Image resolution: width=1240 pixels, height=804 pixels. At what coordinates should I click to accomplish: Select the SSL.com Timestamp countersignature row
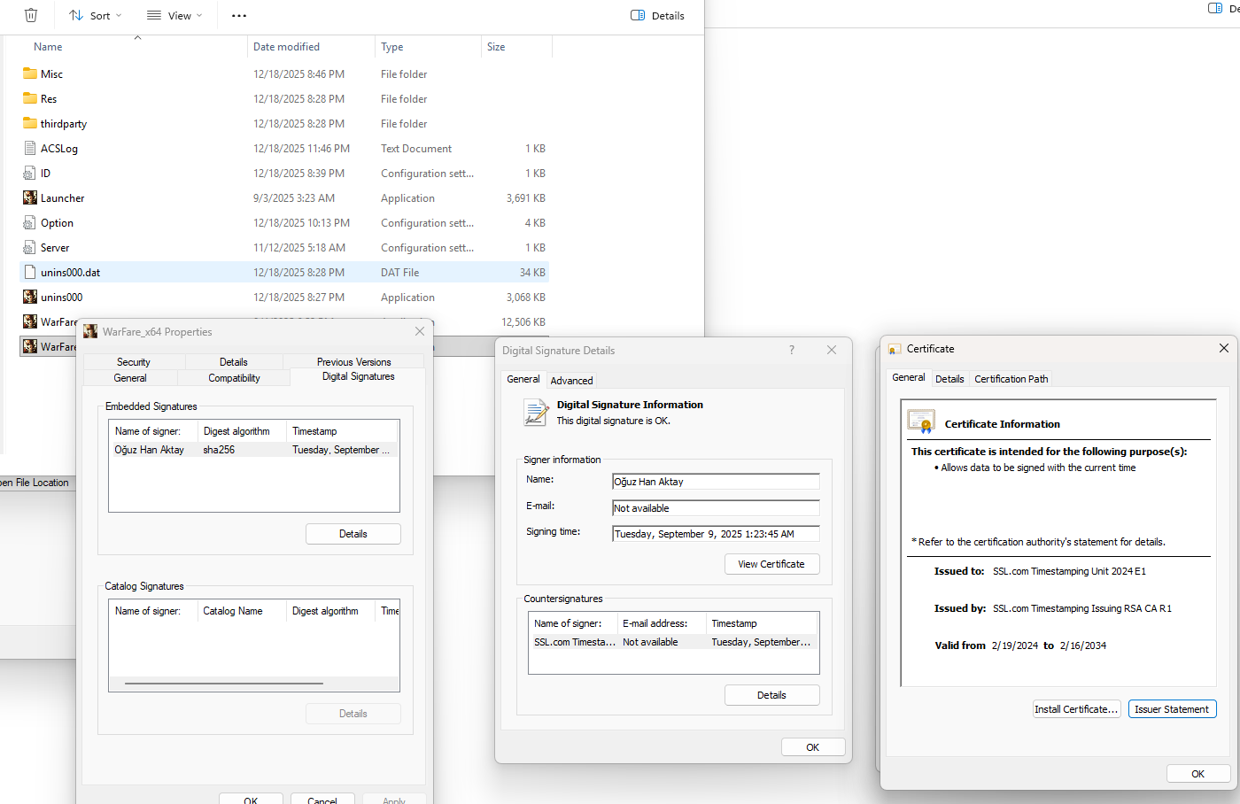(673, 642)
